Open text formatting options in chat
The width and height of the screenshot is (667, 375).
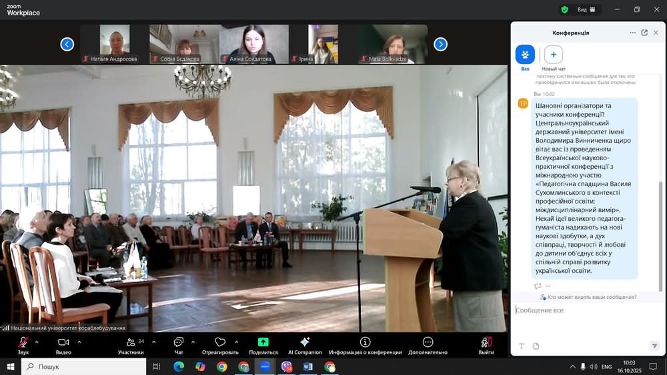coord(522,346)
